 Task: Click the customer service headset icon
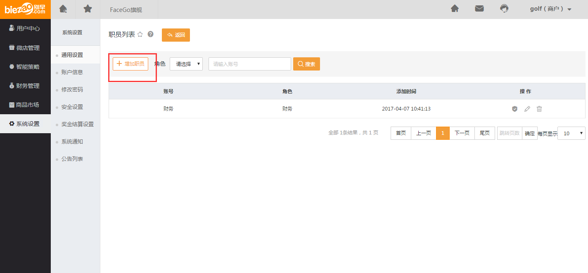(x=504, y=9)
